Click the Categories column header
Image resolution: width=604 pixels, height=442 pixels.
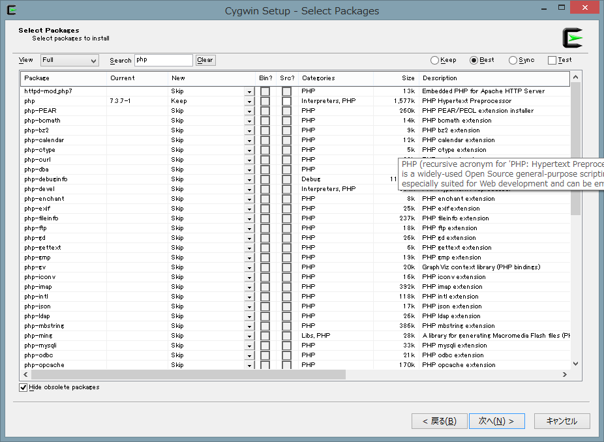(335, 78)
